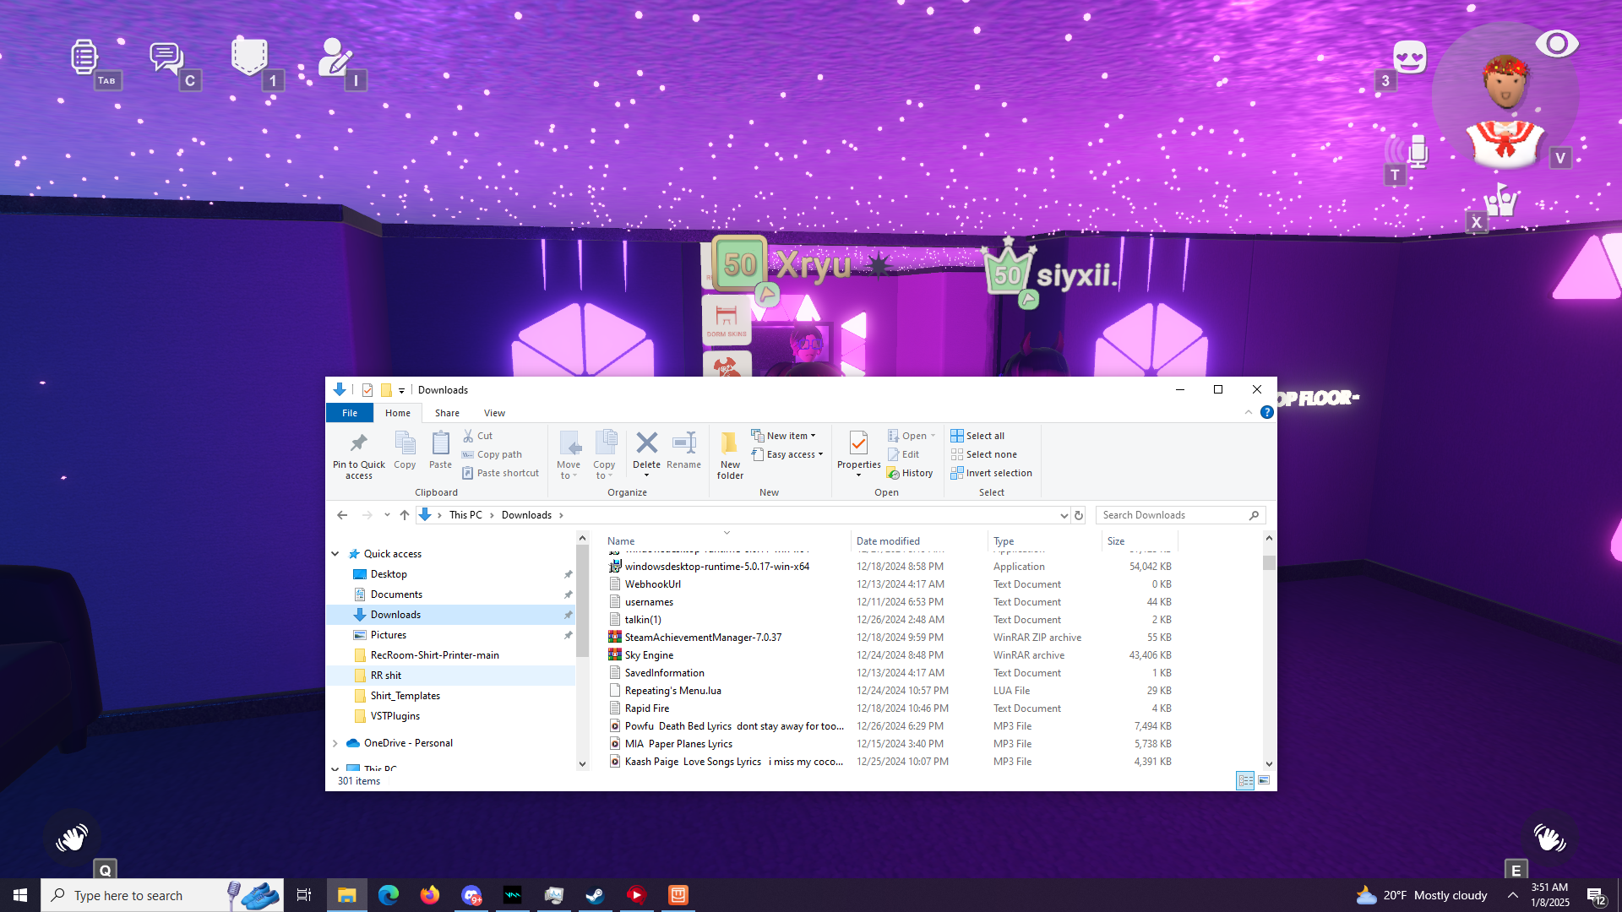Click the New folder icon
The height and width of the screenshot is (912, 1622).
pos(729,444)
